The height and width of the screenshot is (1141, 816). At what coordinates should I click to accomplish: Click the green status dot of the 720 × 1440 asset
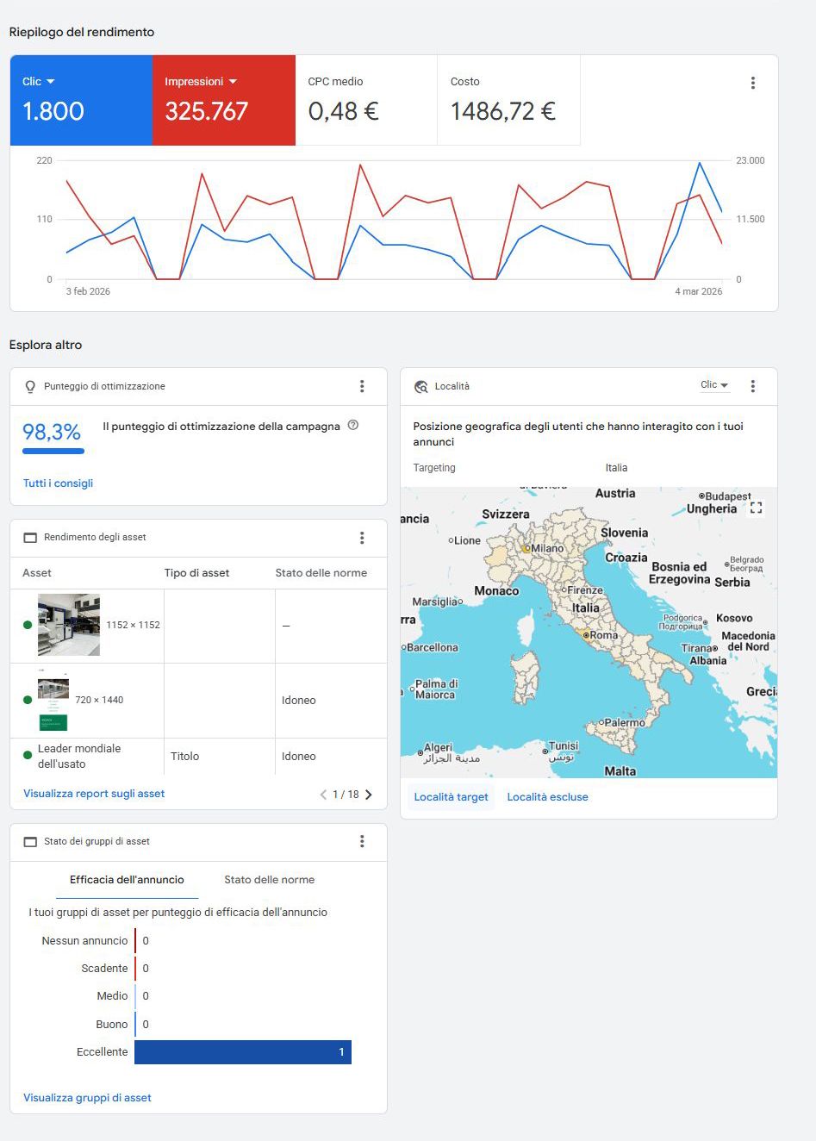(28, 700)
